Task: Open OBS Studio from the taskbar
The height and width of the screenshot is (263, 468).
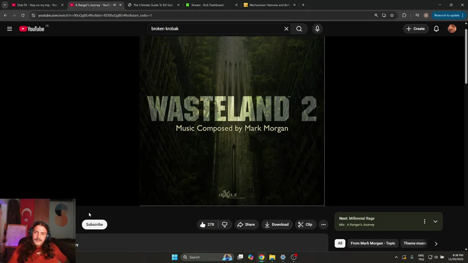Action: point(294,257)
